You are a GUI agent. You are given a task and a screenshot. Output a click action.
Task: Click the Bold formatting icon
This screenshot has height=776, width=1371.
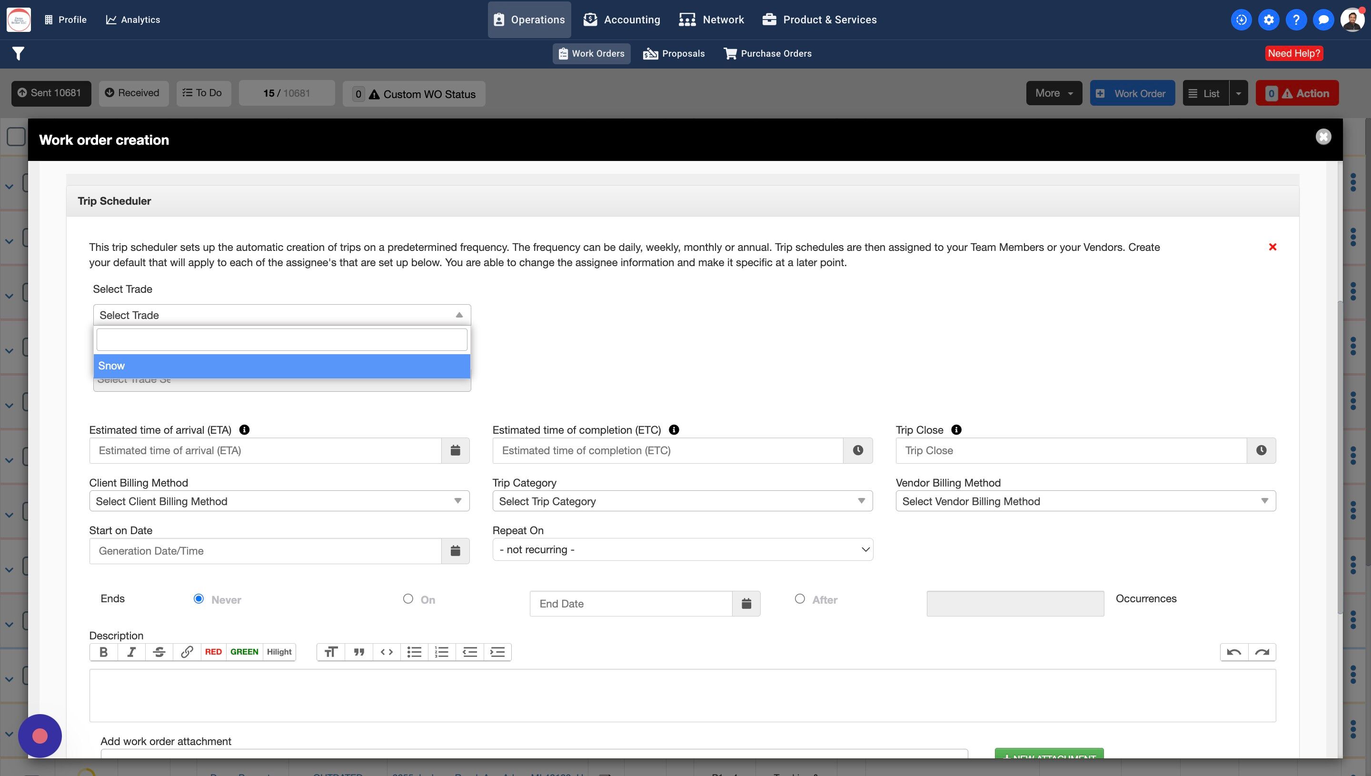point(103,652)
